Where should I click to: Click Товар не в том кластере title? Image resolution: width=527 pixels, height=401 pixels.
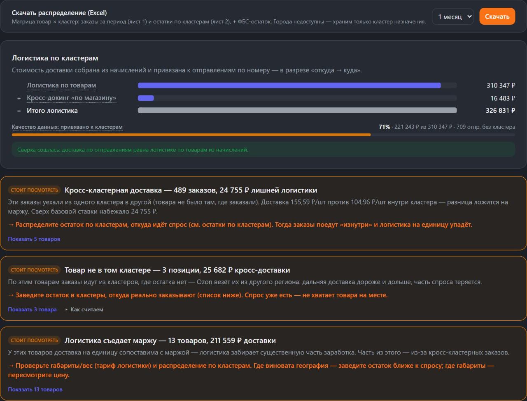[x=177, y=270]
